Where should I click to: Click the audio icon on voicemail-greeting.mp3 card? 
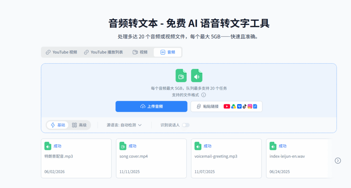198,146
